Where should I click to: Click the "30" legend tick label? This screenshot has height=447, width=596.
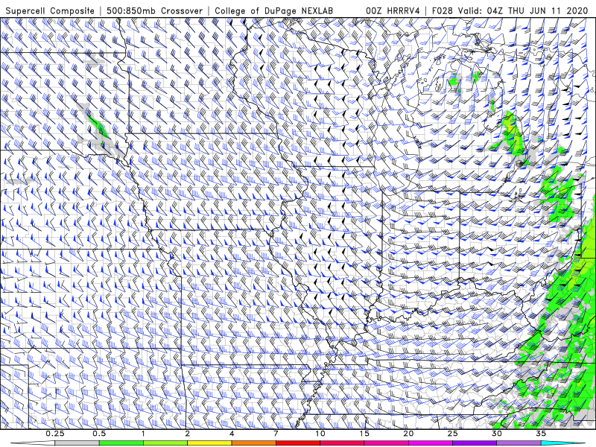496,434
